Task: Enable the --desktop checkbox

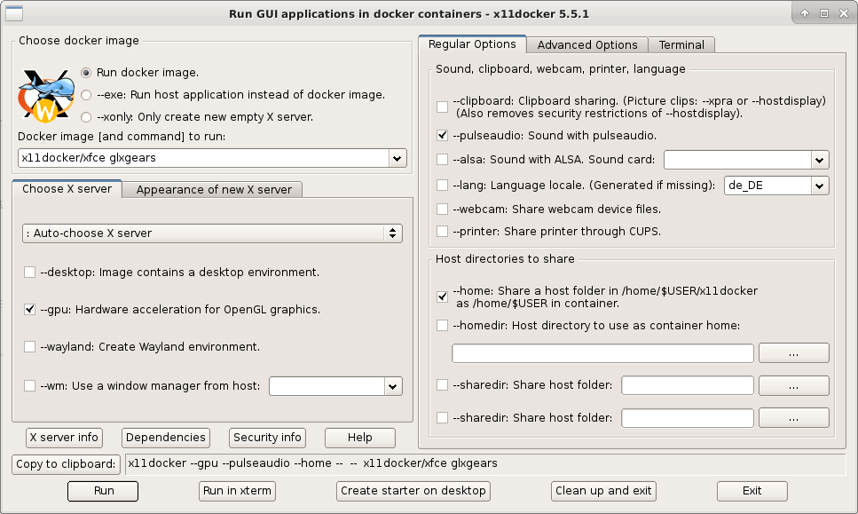Action: tap(30, 272)
